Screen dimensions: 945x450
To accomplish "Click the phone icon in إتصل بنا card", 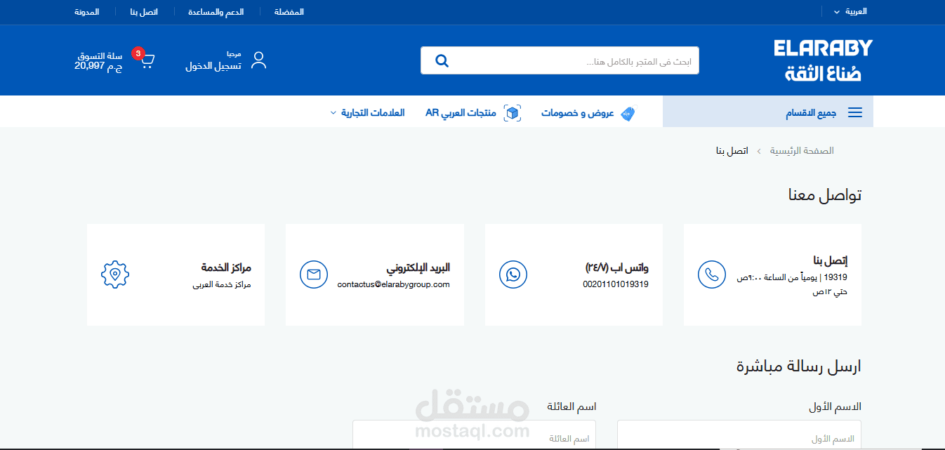I will 712,274.
